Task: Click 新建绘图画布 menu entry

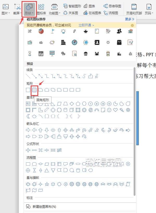Action: (x=44, y=207)
